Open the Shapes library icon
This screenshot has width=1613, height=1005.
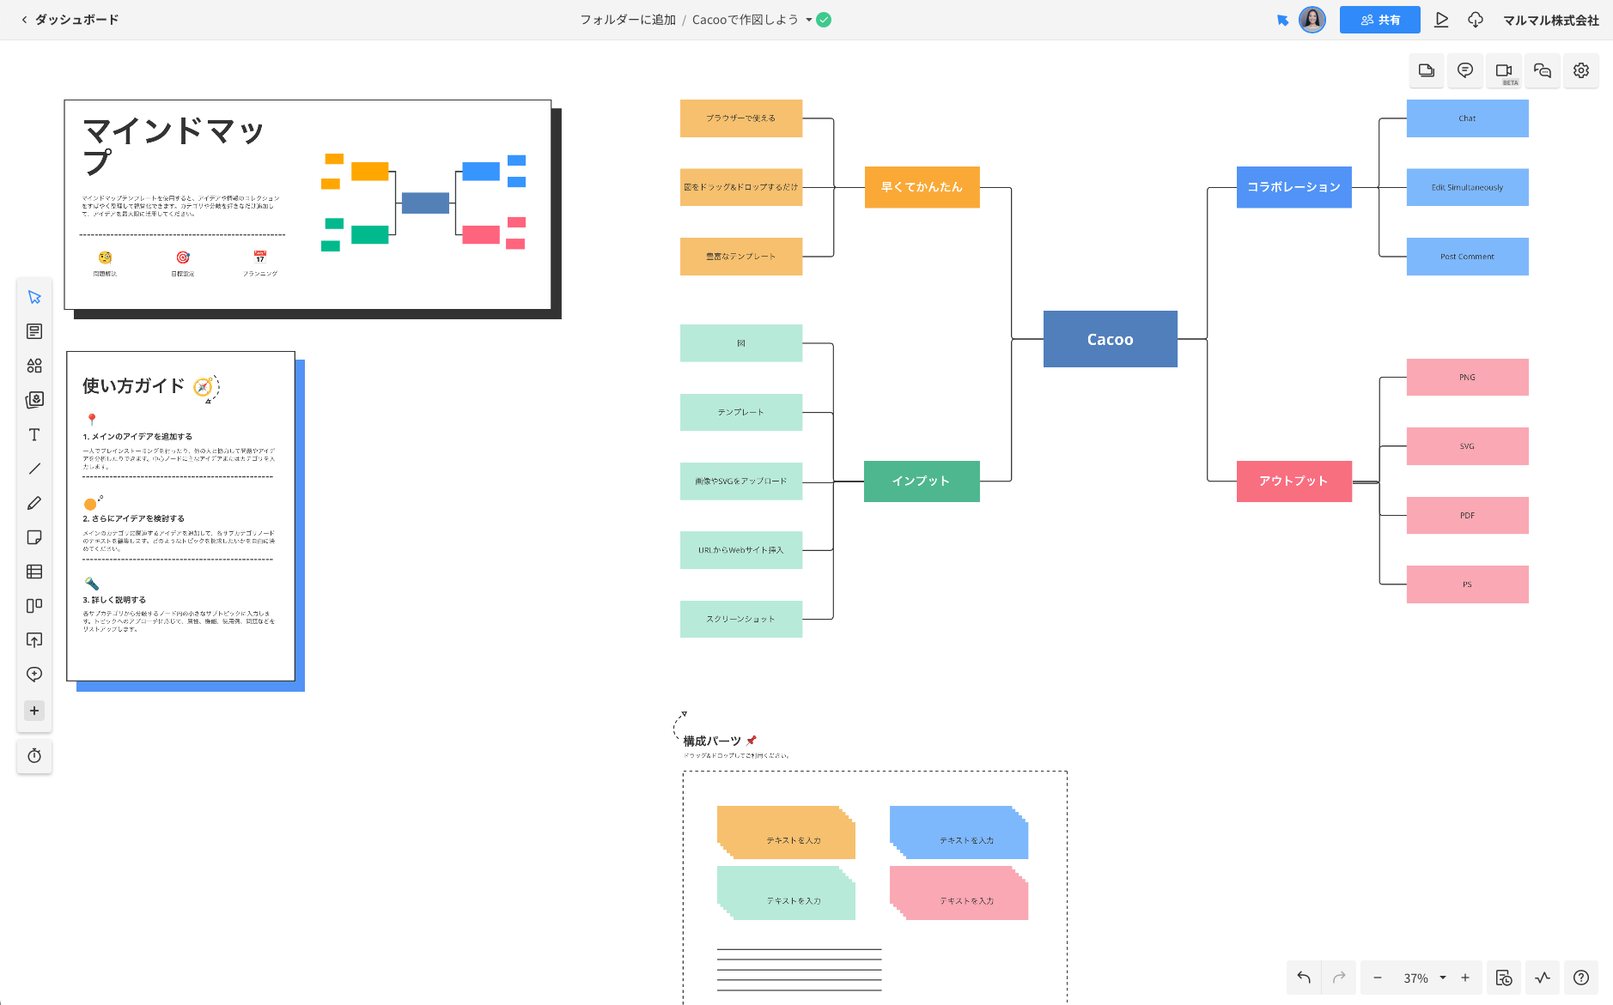(34, 366)
